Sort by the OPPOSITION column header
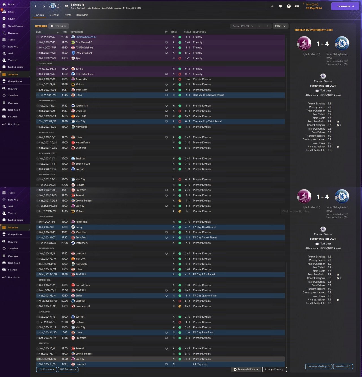362x377 pixels. coord(77,32)
